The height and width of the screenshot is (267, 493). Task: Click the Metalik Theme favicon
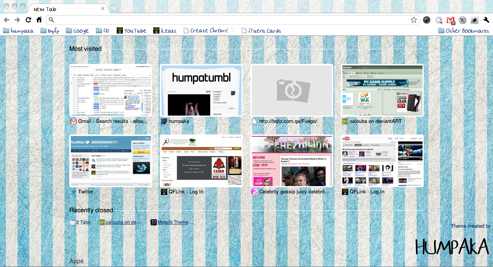[154, 222]
